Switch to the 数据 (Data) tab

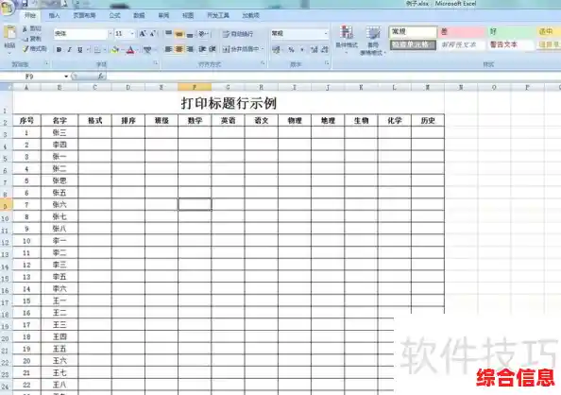[x=139, y=15]
